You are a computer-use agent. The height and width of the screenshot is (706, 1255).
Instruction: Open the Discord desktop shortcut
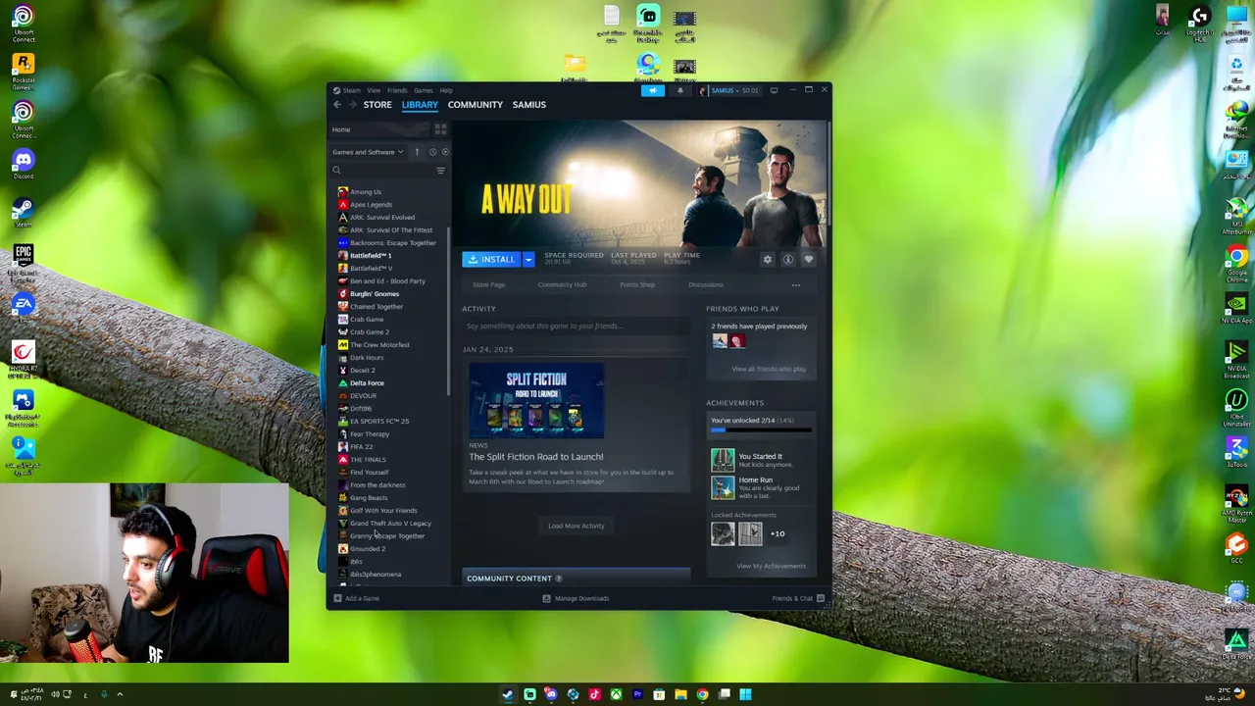coord(23,163)
